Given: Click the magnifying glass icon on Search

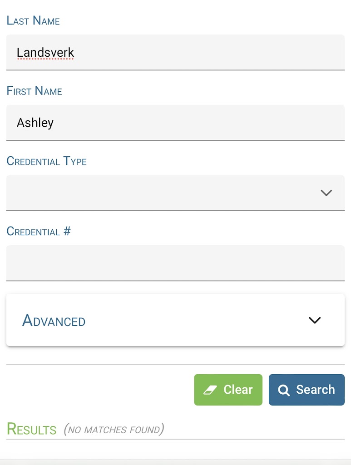Looking at the screenshot, I should (284, 390).
